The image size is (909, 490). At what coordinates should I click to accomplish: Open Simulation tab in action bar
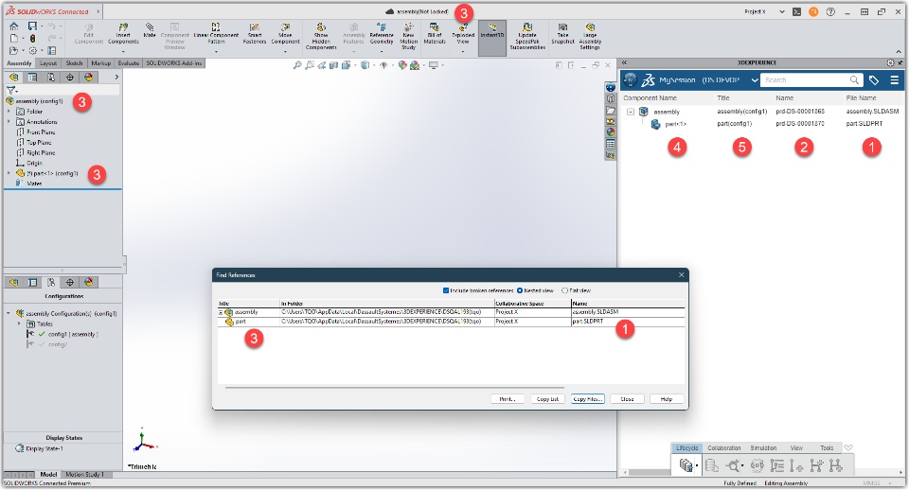(763, 447)
